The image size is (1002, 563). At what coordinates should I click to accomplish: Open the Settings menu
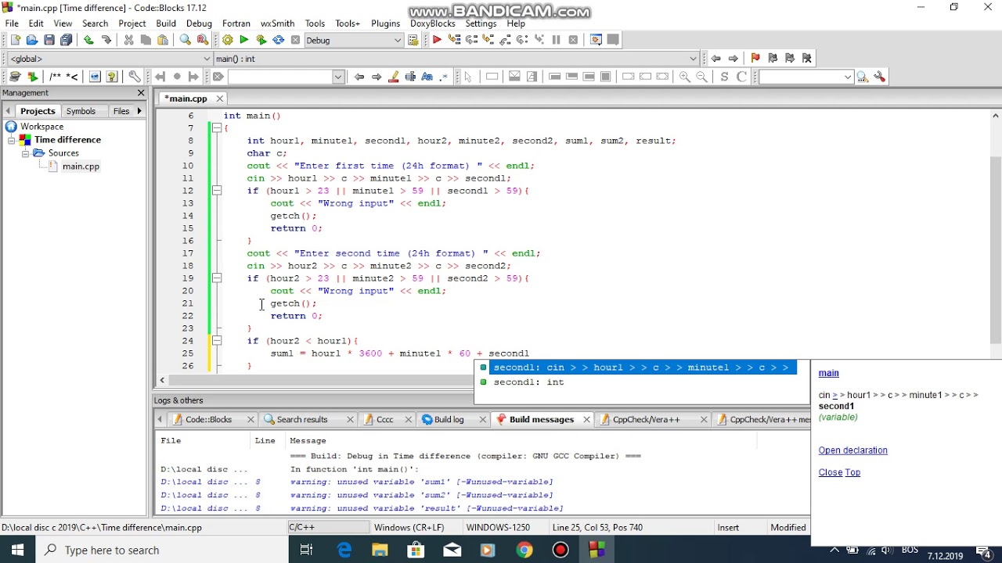click(x=481, y=23)
